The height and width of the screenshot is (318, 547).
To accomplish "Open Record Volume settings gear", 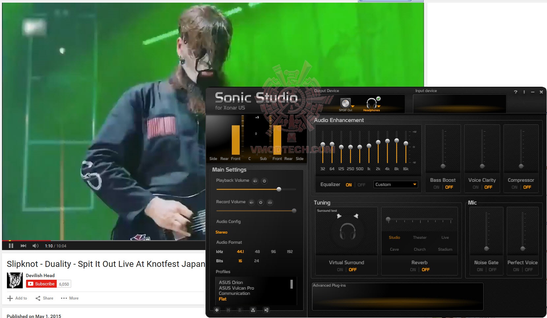I will pos(261,202).
